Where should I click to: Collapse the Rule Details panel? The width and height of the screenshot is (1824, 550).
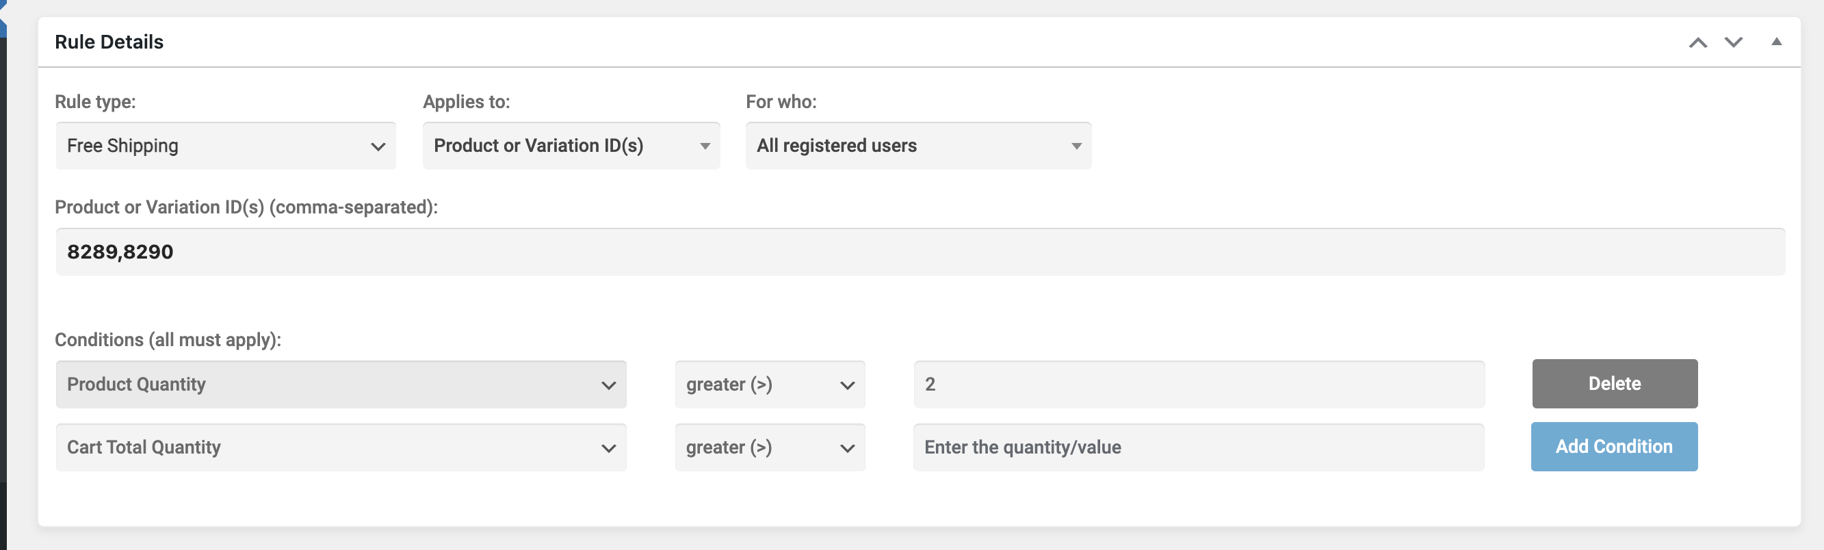[x=1777, y=42]
